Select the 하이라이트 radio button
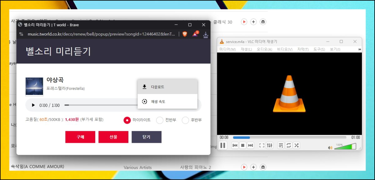Image resolution: width=375 pixels, height=180 pixels. (x=127, y=120)
